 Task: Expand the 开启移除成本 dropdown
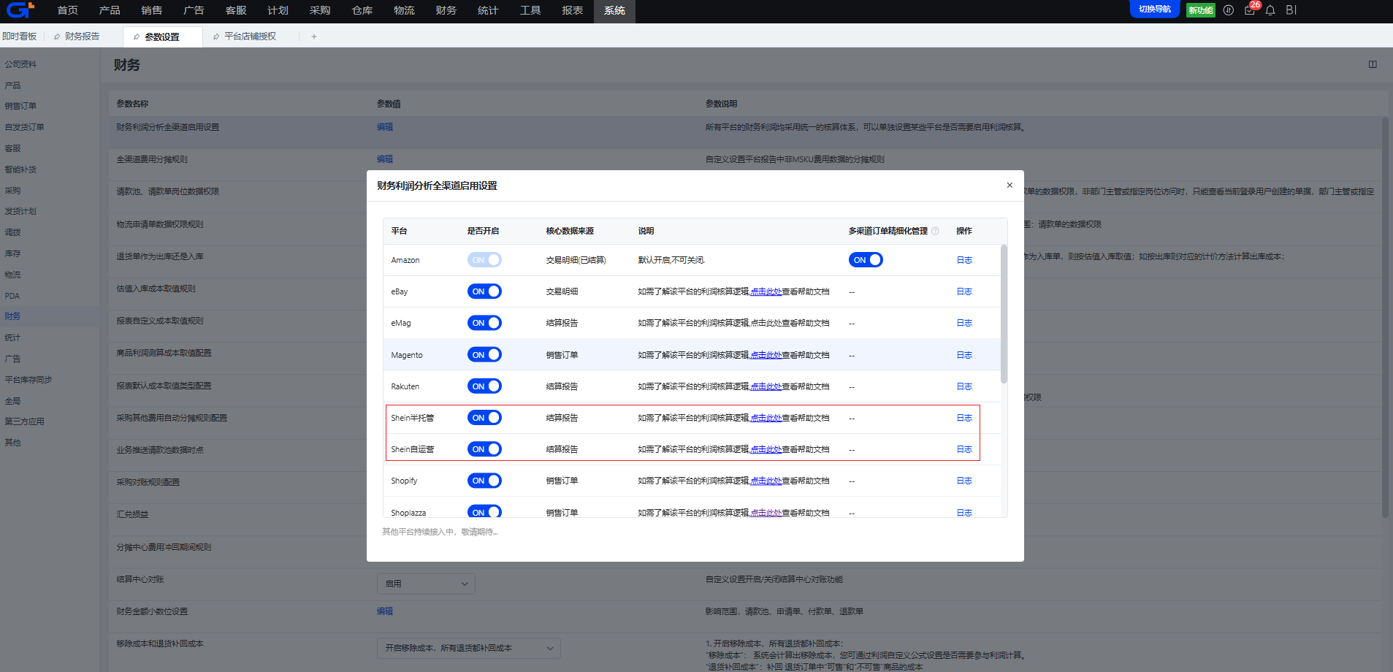click(x=468, y=648)
